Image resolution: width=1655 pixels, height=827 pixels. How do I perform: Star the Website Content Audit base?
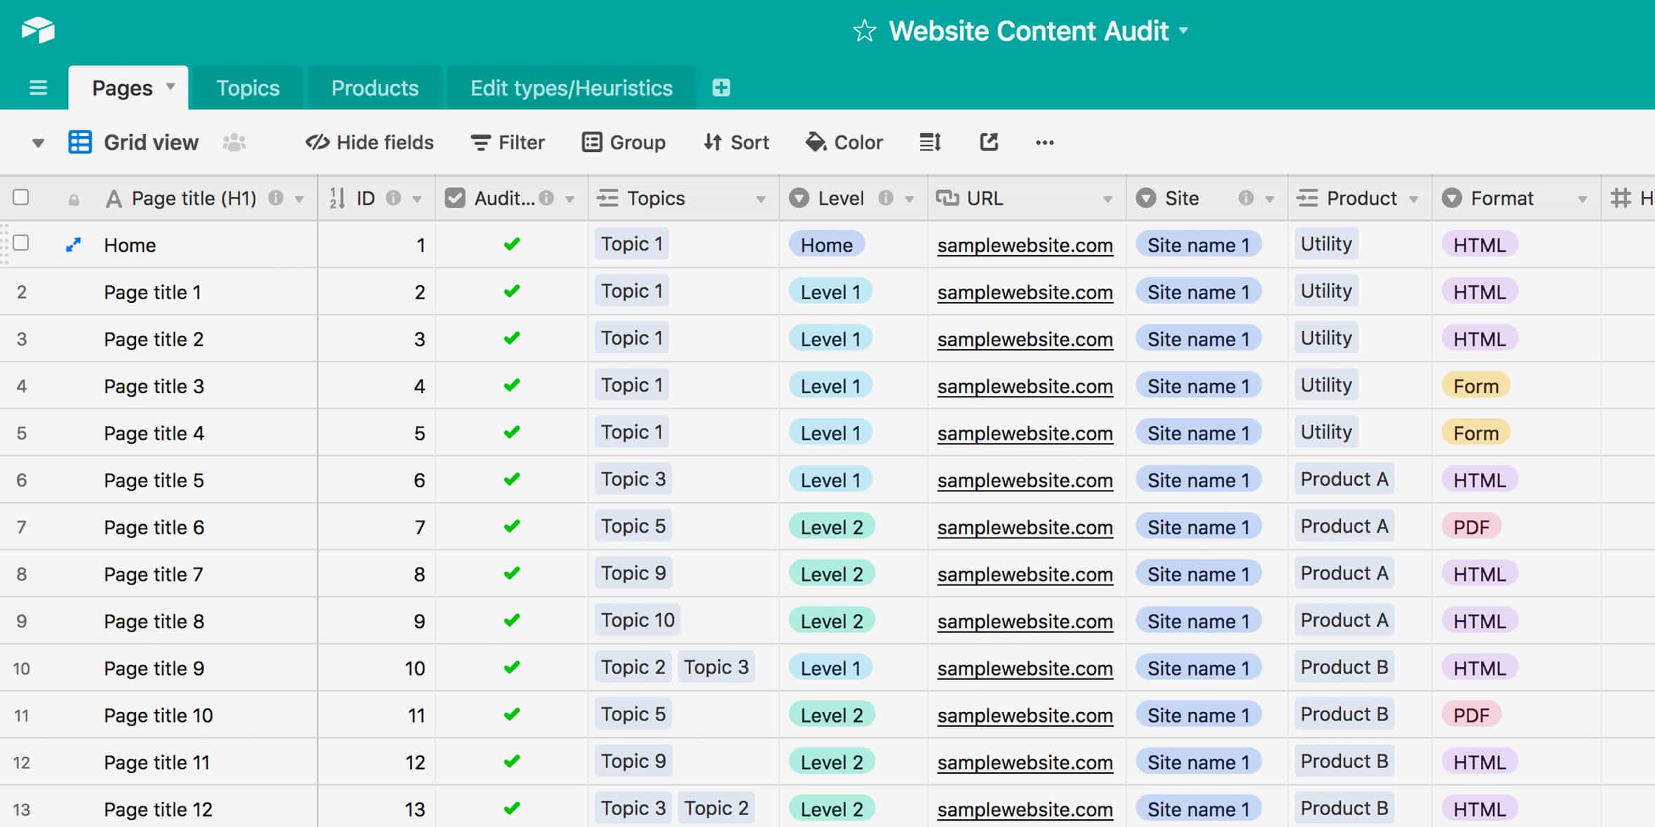(x=864, y=31)
